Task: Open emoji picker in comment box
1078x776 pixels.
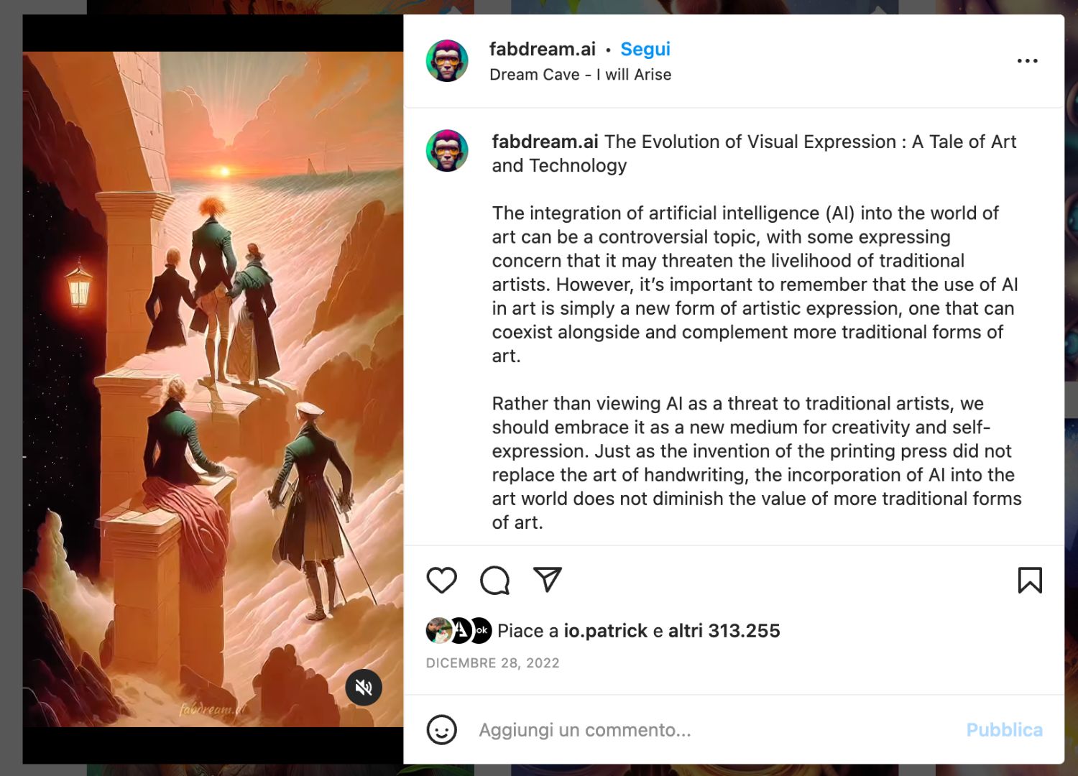Action: pyautogui.click(x=441, y=730)
